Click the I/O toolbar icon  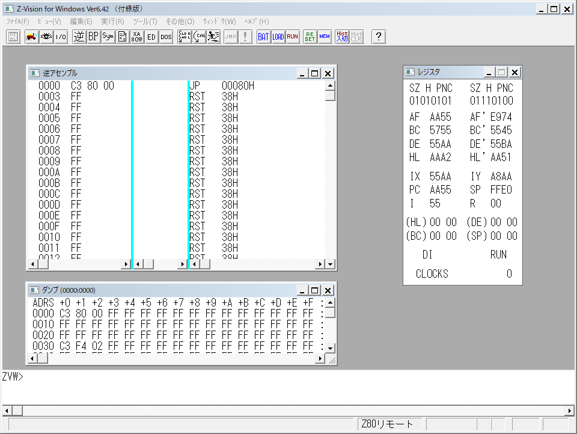61,37
